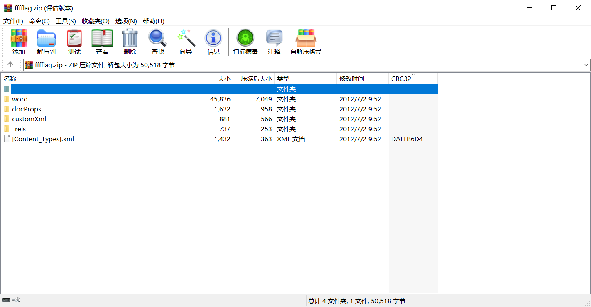Go up one level with arrow button
This screenshot has height=307, width=591.
[10, 65]
